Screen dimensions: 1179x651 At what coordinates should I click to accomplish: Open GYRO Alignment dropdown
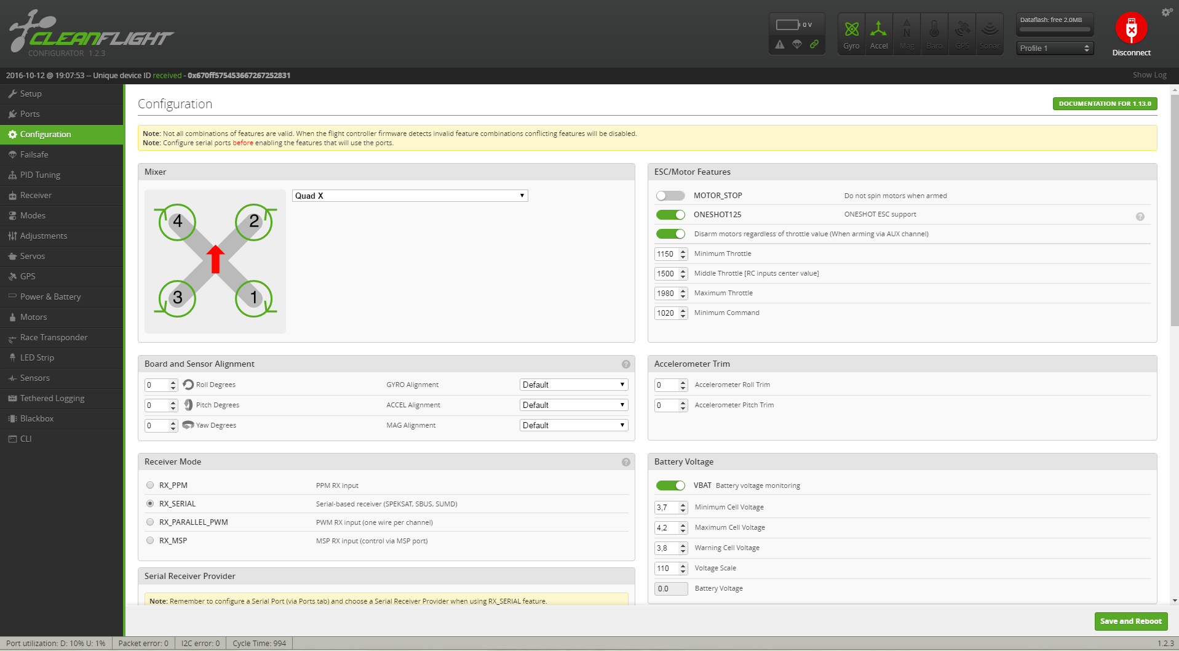pyautogui.click(x=574, y=385)
